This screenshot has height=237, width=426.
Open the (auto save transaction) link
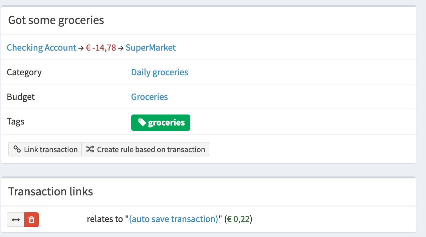pos(174,219)
